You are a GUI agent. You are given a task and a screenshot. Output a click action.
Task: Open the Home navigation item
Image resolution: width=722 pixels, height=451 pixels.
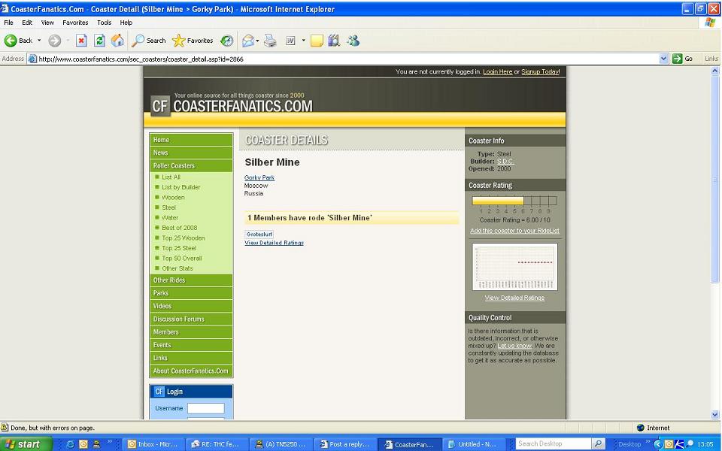pos(191,140)
